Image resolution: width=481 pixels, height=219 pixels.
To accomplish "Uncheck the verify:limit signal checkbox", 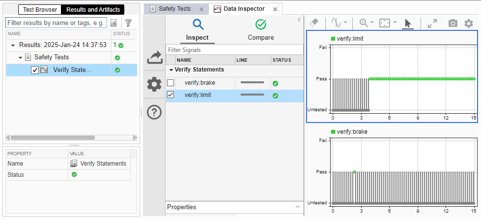I will click(x=170, y=95).
